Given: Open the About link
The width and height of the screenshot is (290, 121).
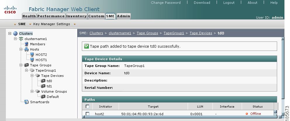Looking at the screenshot, I should pos(253,3).
